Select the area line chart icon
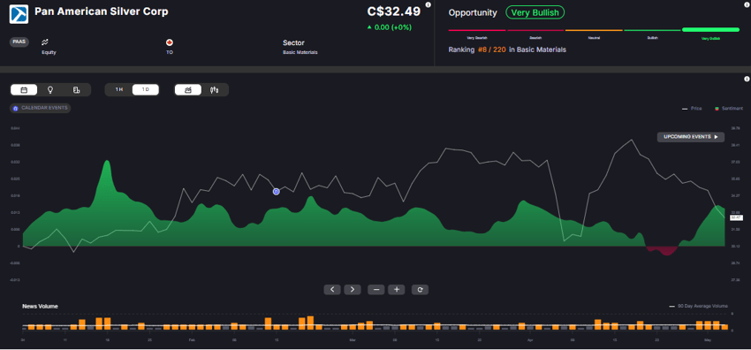The image size is (751, 350). click(187, 89)
